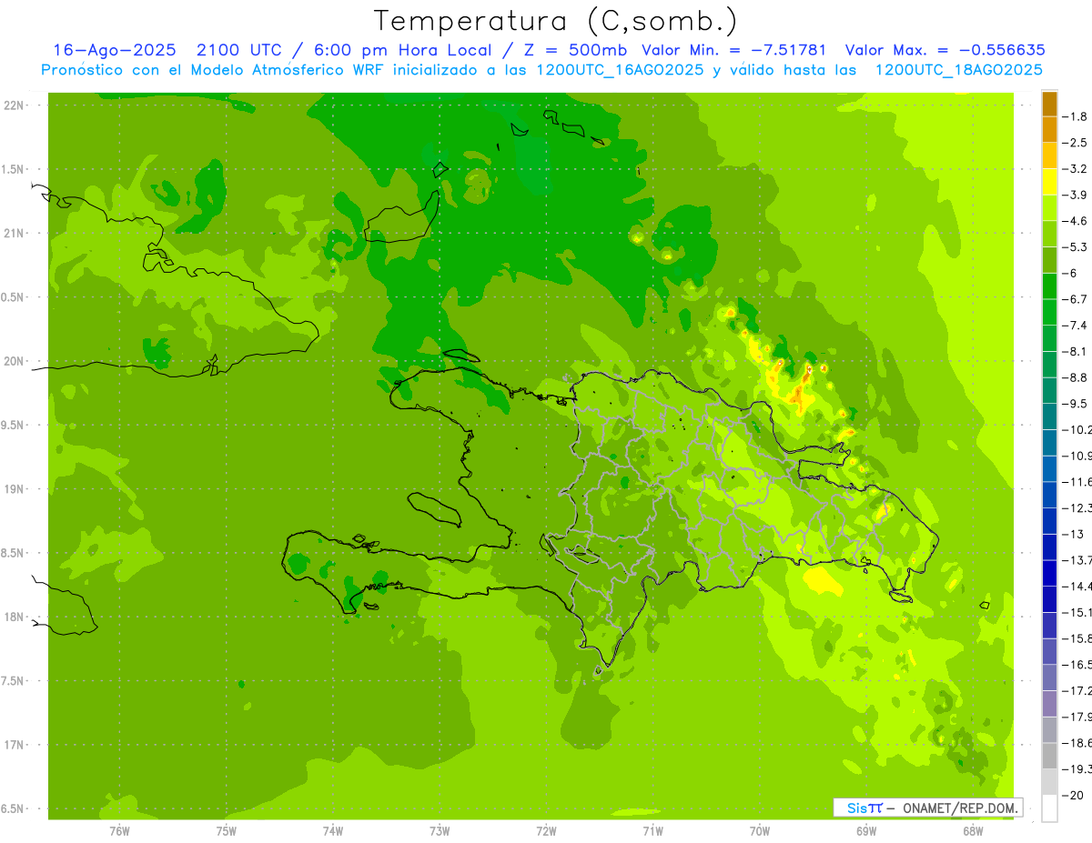Viewport: 1092px width, 843px height.
Task: Pick the white swatch below -20
Action: click(x=1049, y=808)
